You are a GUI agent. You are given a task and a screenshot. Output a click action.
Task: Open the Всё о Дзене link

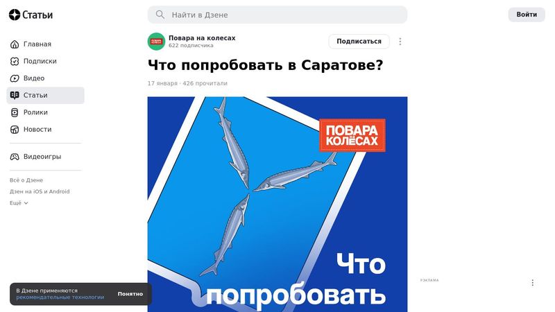point(26,180)
